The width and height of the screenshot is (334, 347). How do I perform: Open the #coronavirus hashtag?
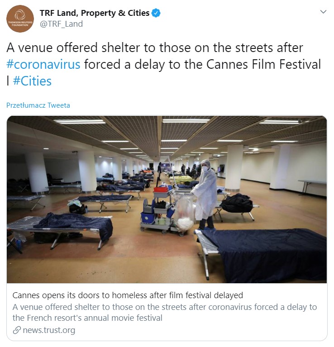tap(43, 64)
